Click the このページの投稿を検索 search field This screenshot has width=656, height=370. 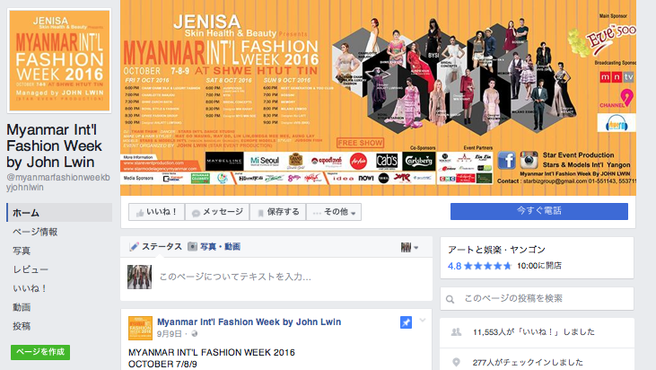pos(537,299)
